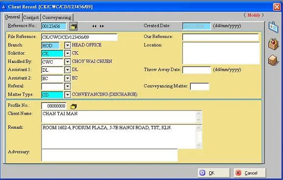The height and width of the screenshot is (180, 283).
Task: Click the red Modify status text
Action: [254, 15]
